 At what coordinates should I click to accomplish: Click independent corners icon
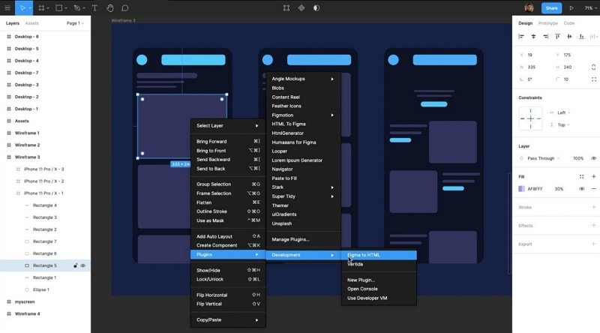pyautogui.click(x=594, y=79)
